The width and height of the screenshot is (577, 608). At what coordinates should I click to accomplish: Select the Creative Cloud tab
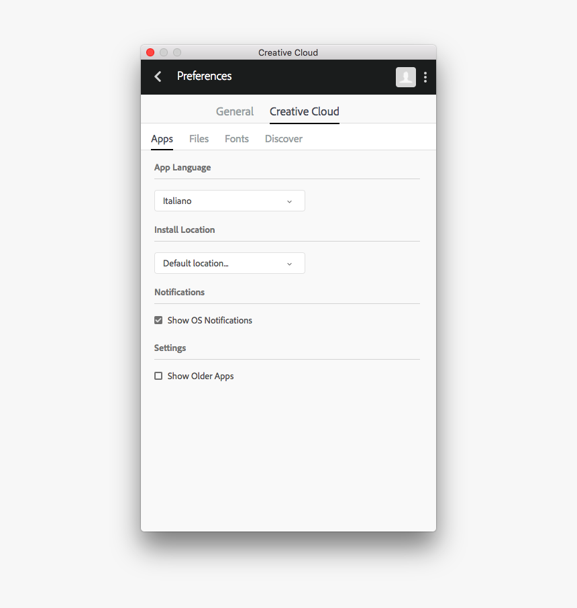(x=304, y=111)
